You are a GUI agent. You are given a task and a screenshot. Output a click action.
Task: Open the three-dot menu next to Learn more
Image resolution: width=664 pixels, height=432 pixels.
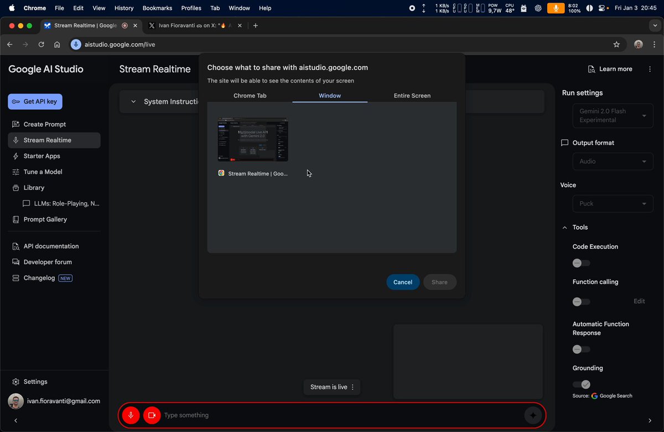click(x=650, y=69)
